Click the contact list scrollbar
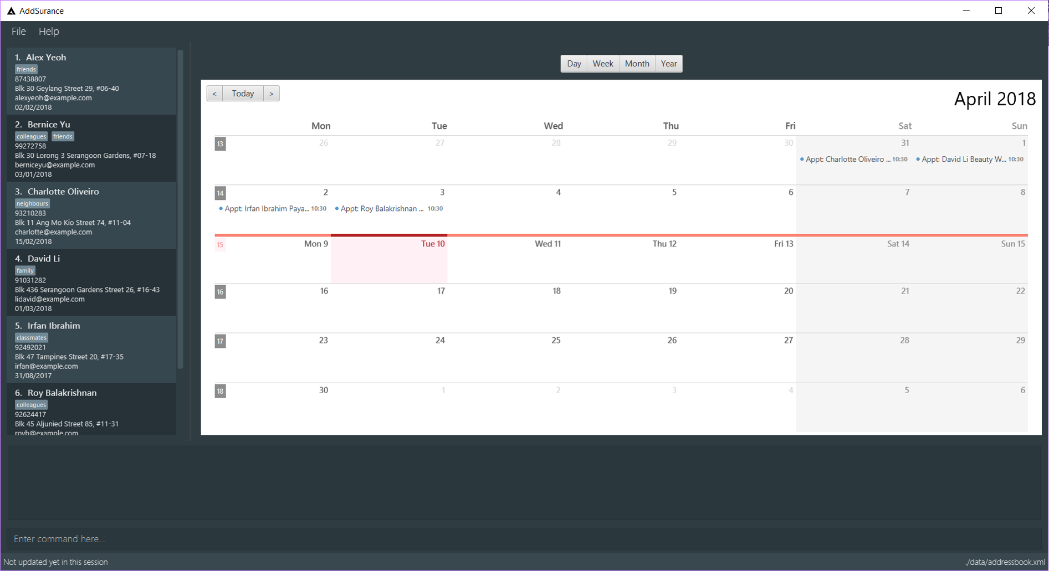This screenshot has height=571, width=1049. [180, 209]
